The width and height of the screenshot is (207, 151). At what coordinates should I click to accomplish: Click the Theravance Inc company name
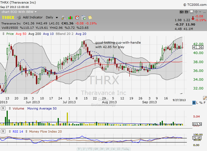11,24
